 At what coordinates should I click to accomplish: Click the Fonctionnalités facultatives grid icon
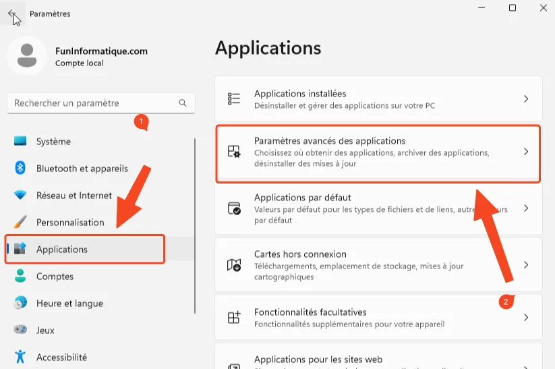click(234, 317)
